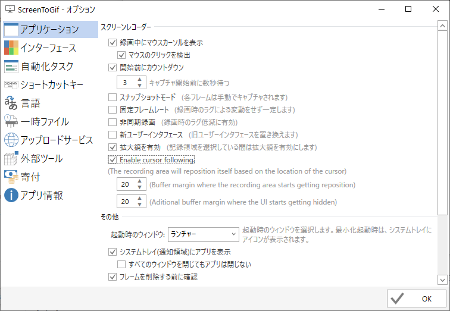Minimize the options window
The height and width of the screenshot is (311, 450).
point(382,9)
